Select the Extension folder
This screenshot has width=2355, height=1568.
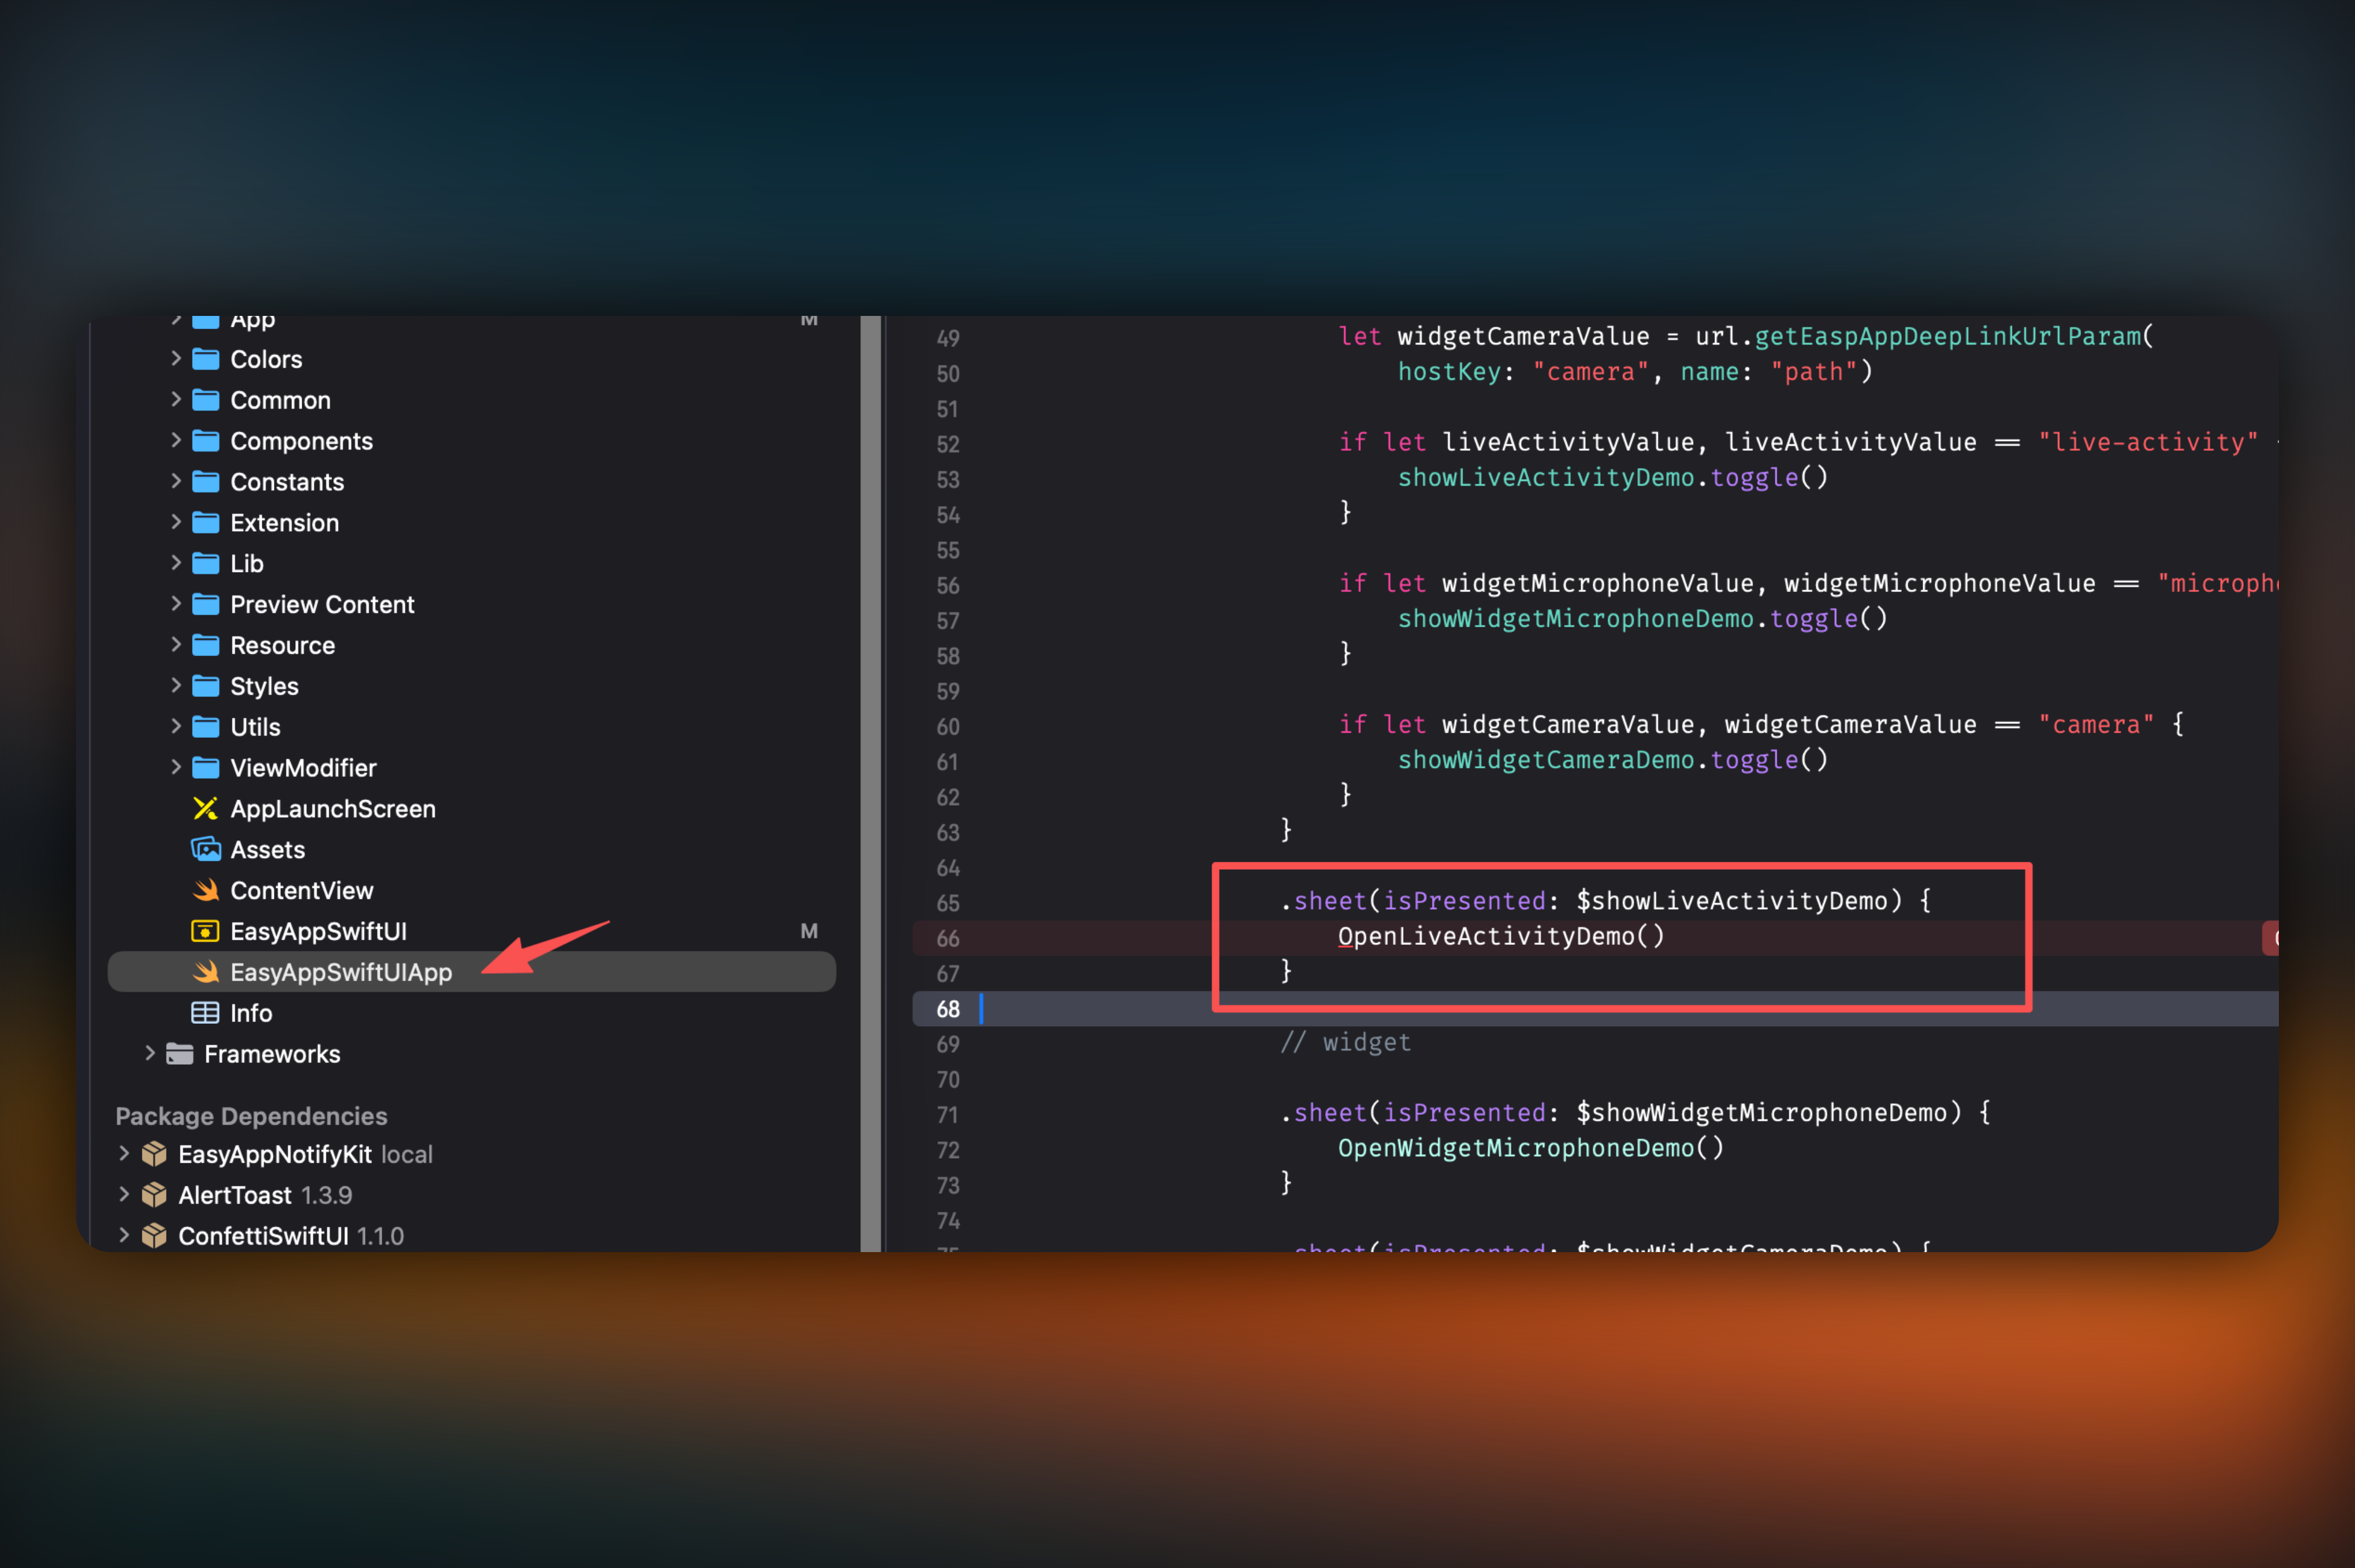click(285, 522)
